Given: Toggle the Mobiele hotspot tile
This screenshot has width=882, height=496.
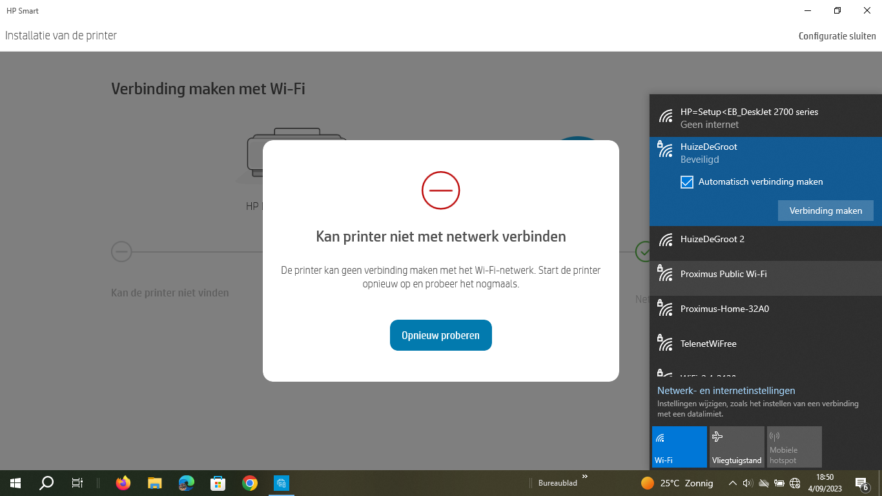Looking at the screenshot, I should click(x=794, y=446).
